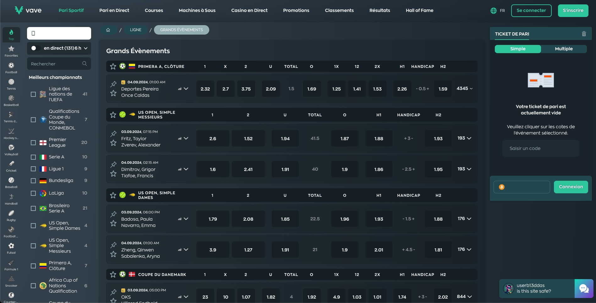
Task: Select odds 1.52 for Zverev win
Action: (x=248, y=139)
